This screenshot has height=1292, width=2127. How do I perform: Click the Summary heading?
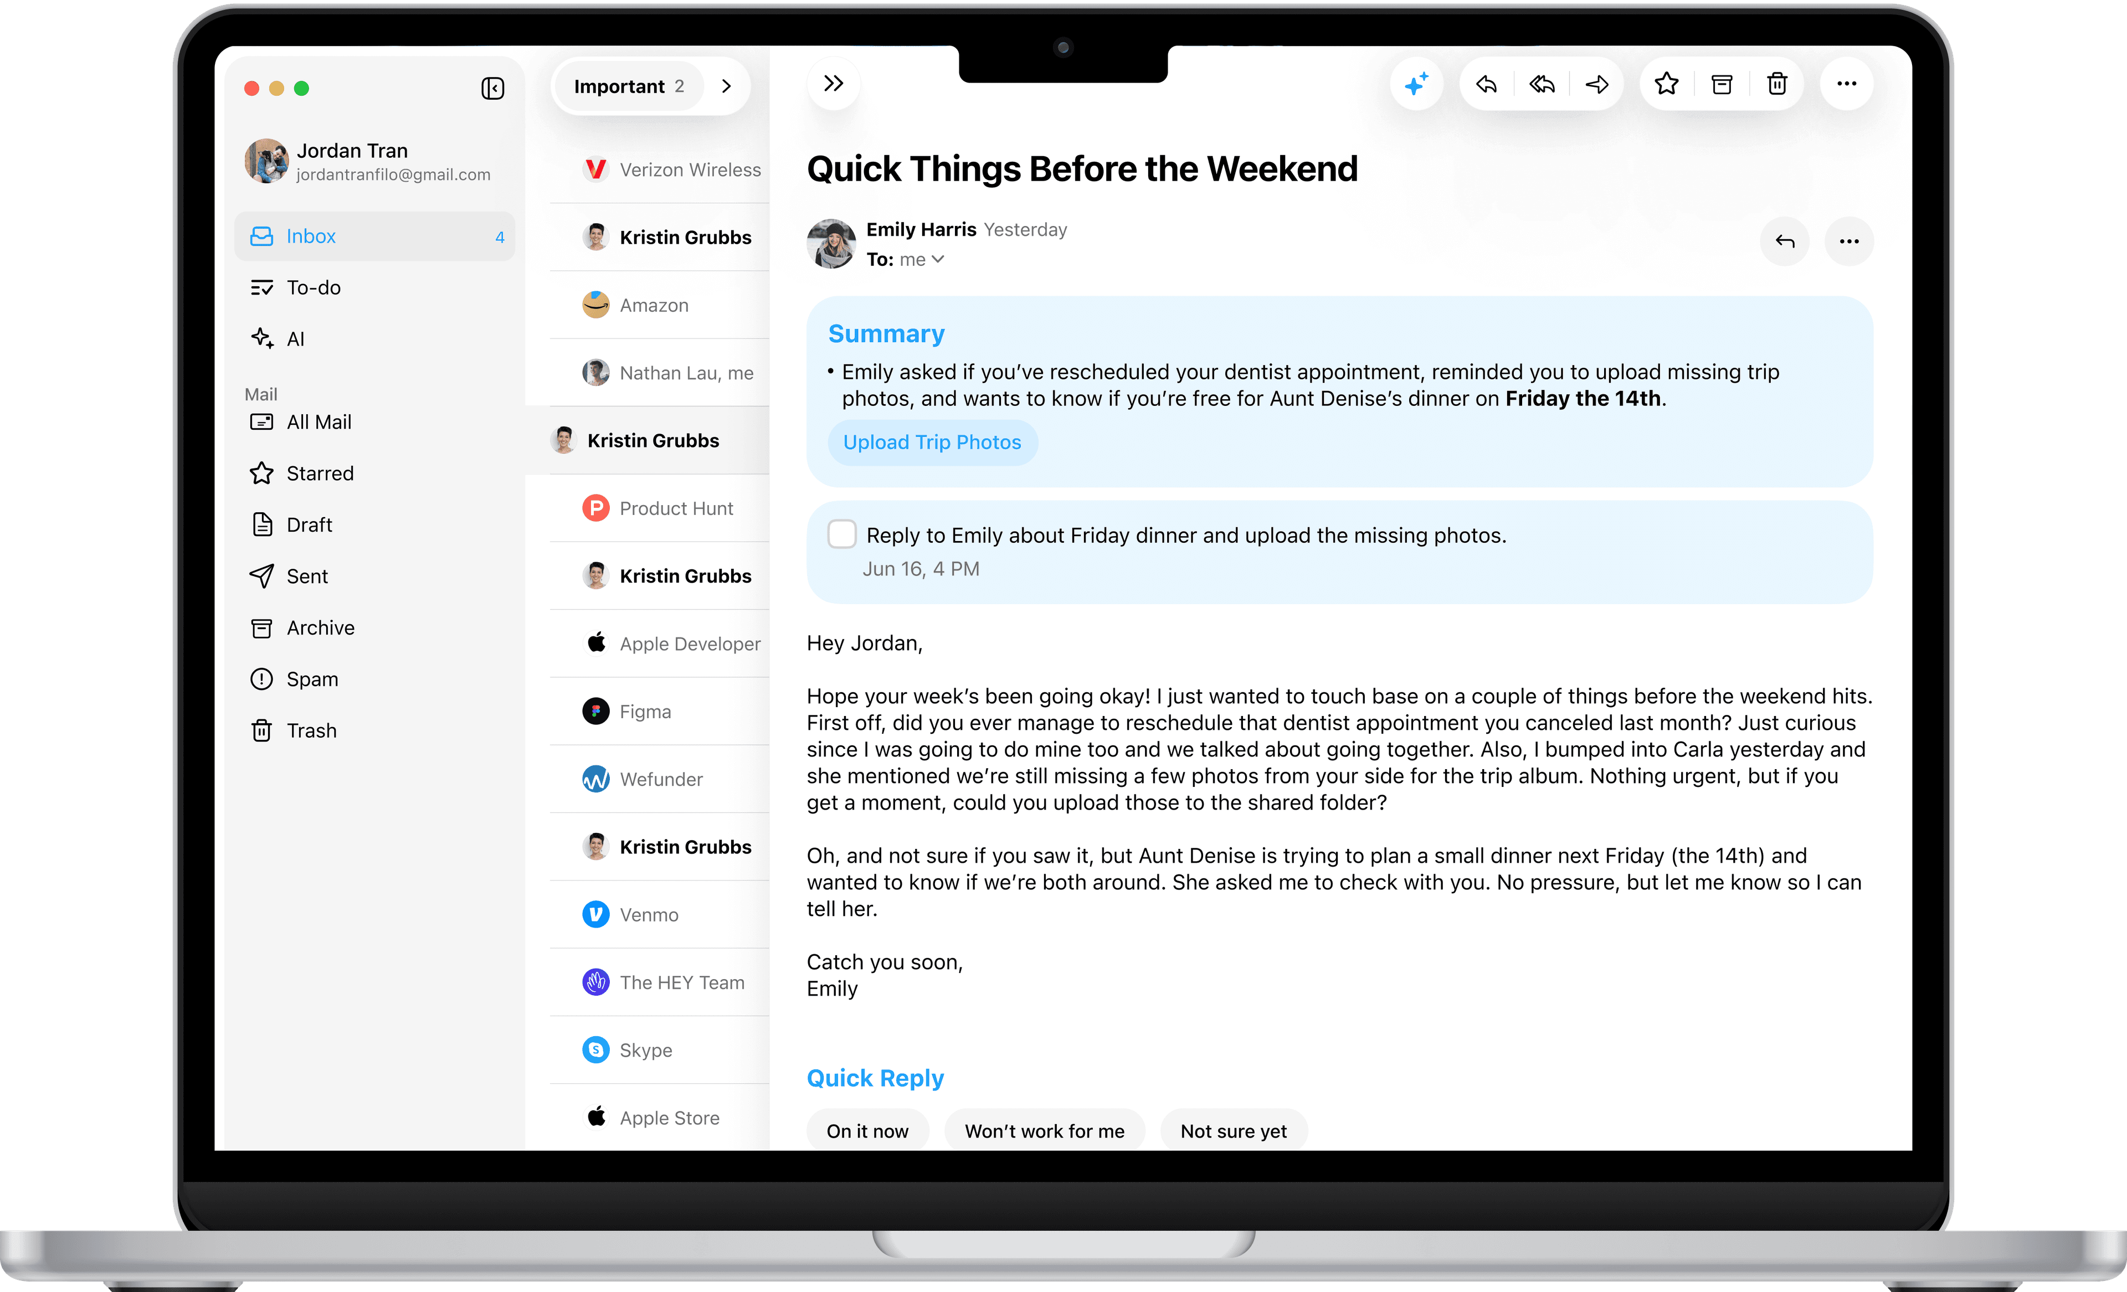pyautogui.click(x=886, y=334)
